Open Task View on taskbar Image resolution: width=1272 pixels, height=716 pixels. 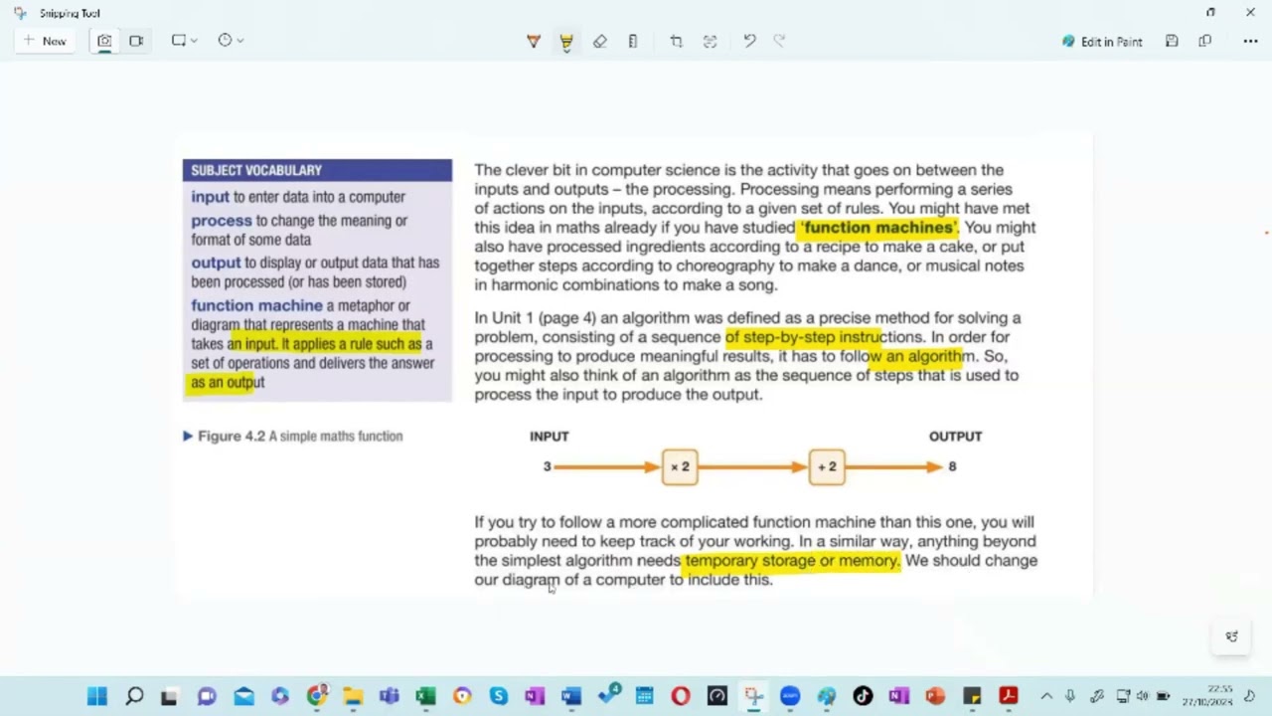pos(170,696)
